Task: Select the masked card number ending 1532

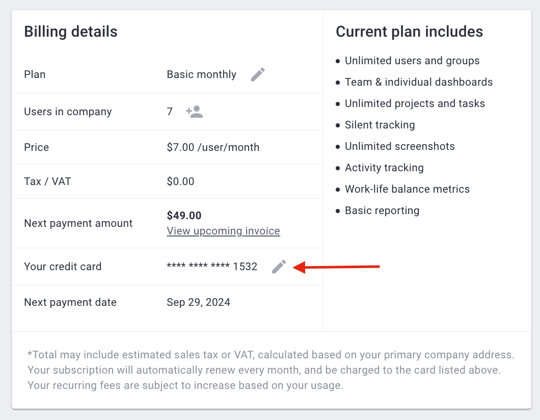Action: 212,266
